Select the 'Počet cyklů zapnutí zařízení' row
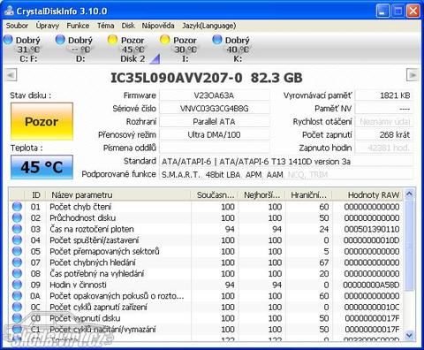 (x=206, y=307)
